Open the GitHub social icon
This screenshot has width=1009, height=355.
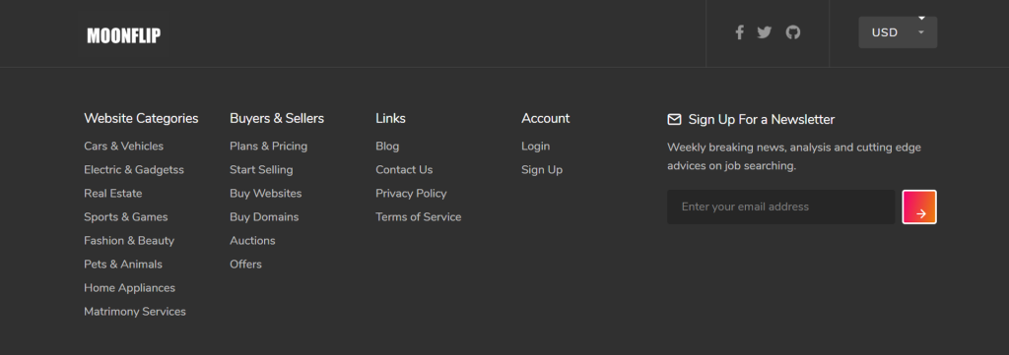(793, 32)
